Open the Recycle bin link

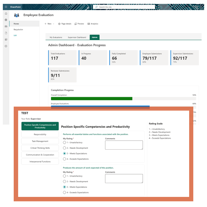point(18,29)
